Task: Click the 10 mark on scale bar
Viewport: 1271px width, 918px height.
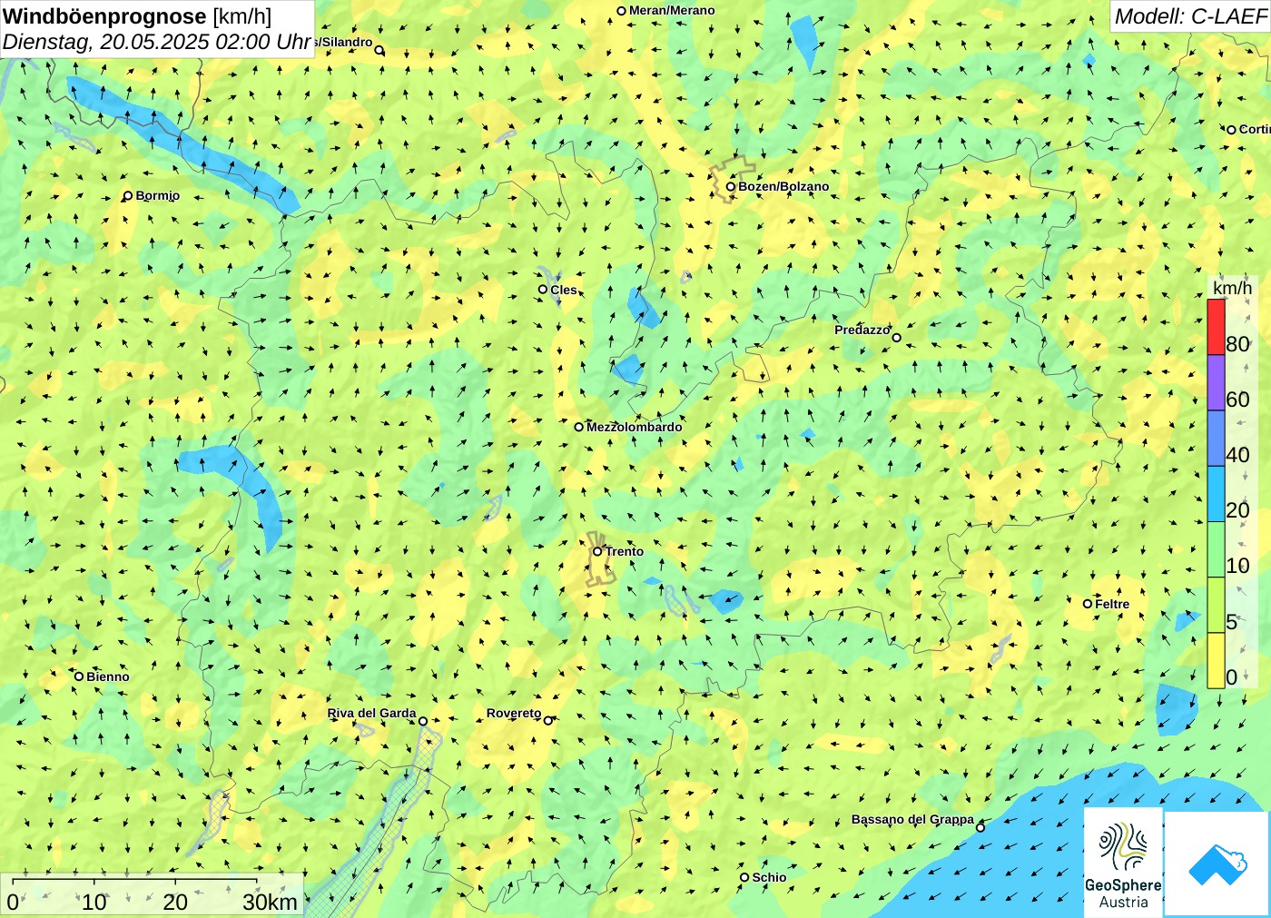Action: (94, 902)
